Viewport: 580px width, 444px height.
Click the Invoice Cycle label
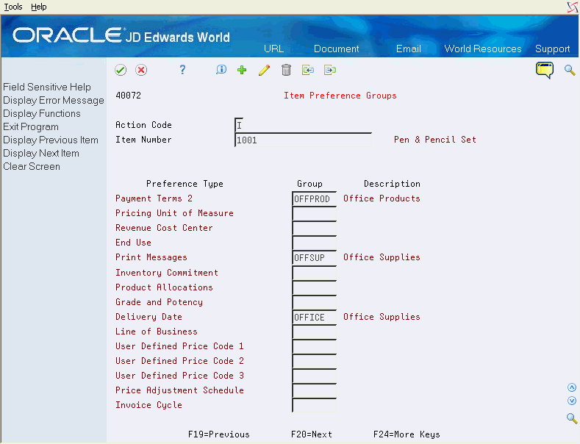coord(148,405)
